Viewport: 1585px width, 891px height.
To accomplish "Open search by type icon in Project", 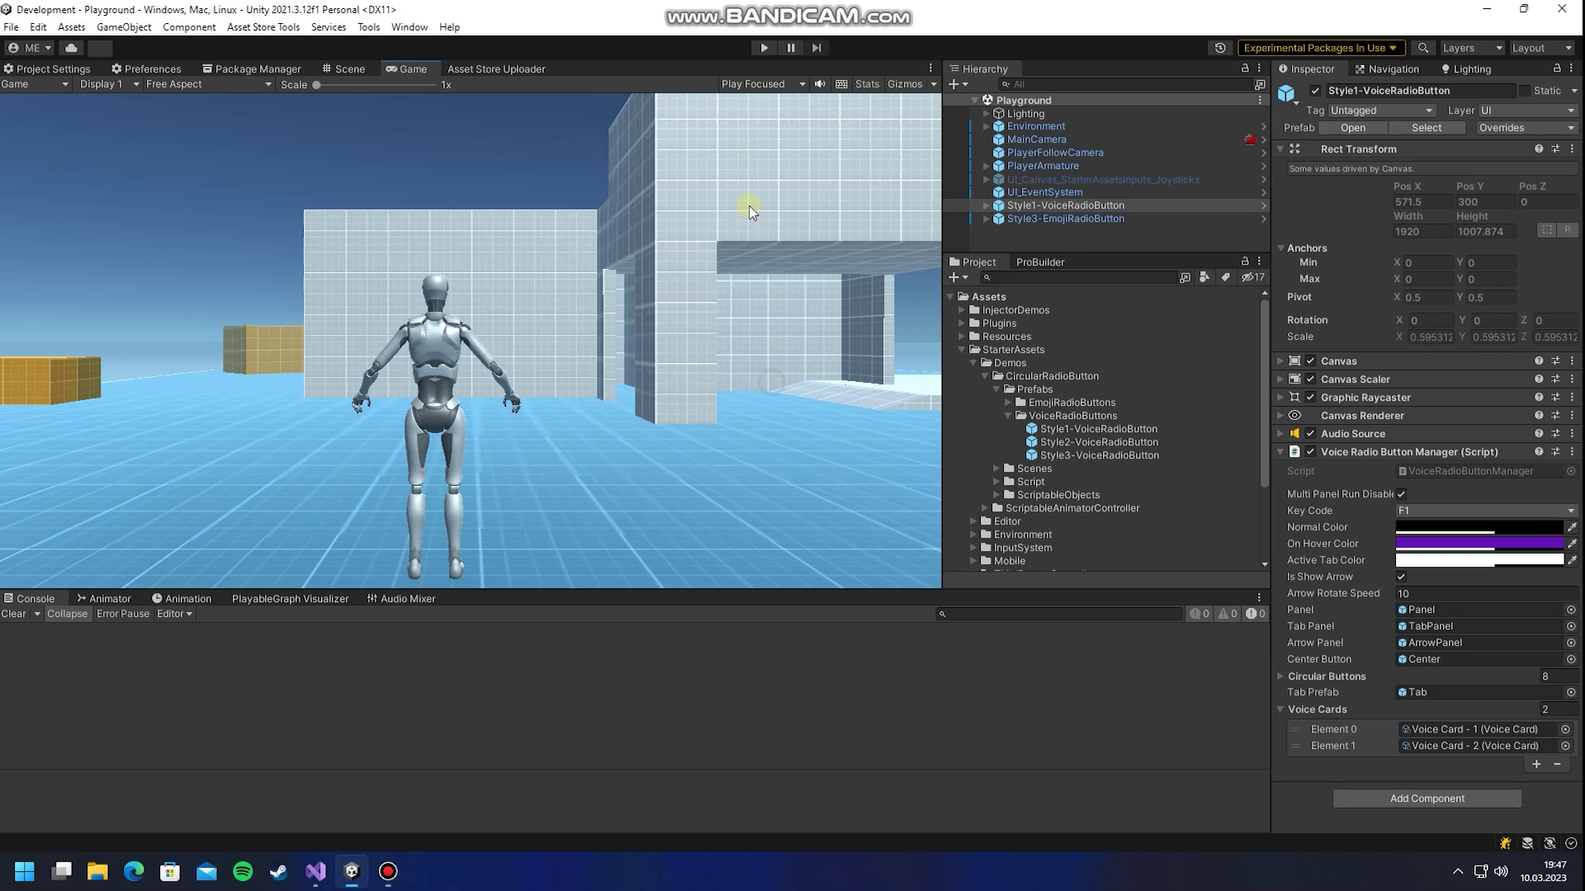I will (x=1204, y=278).
